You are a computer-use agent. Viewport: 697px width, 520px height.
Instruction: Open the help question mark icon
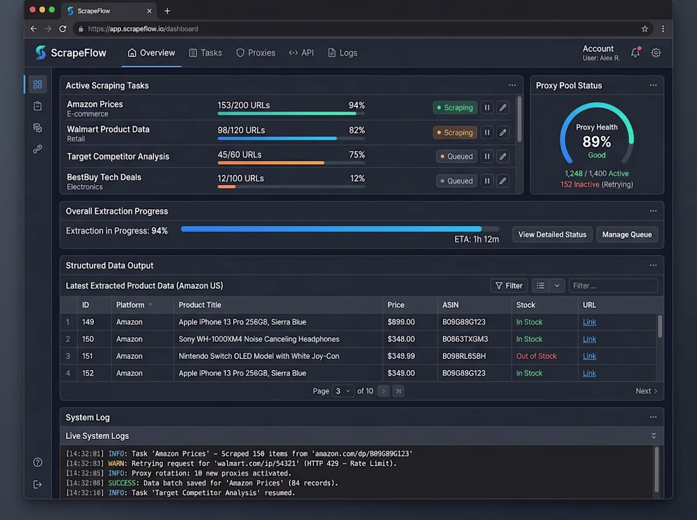pos(37,462)
